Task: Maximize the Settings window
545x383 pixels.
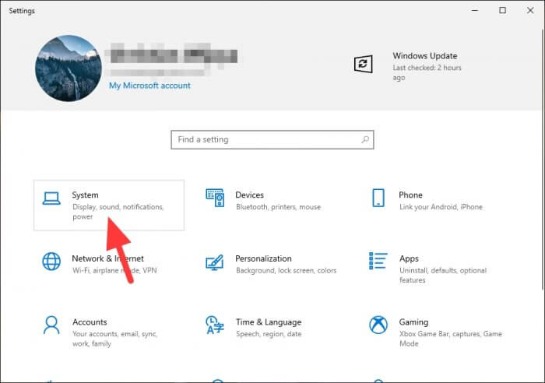Action: (x=503, y=10)
